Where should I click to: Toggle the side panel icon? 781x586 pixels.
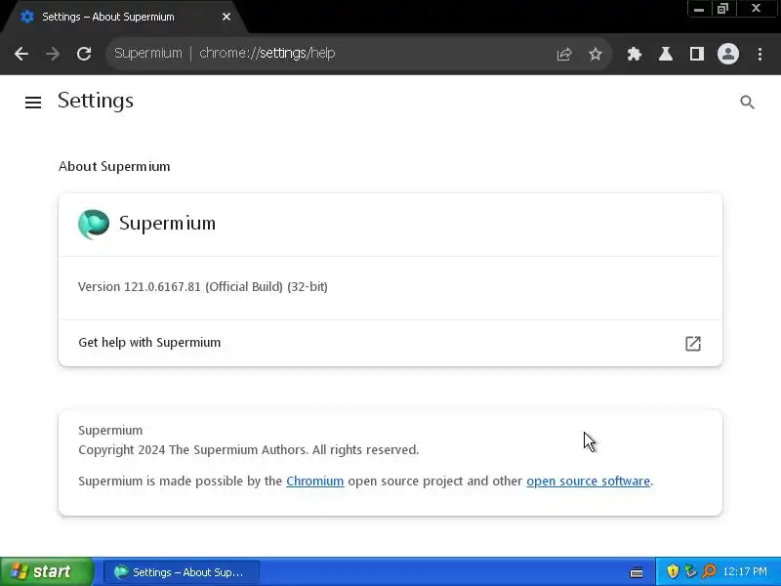[x=697, y=54]
